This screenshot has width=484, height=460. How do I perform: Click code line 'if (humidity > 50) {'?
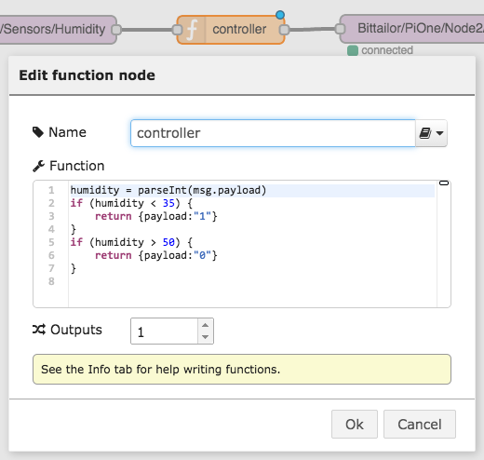pyautogui.click(x=131, y=242)
